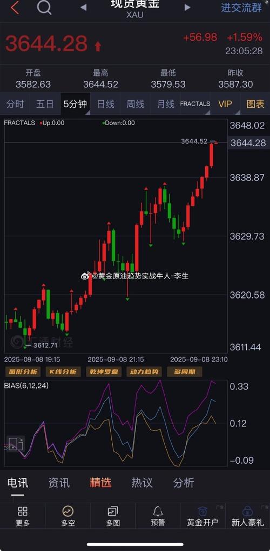
Task: Click the +1.59% change percentage
Action: tap(245, 37)
